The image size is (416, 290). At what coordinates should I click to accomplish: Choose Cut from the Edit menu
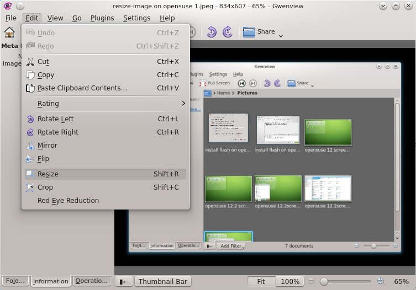coord(106,62)
